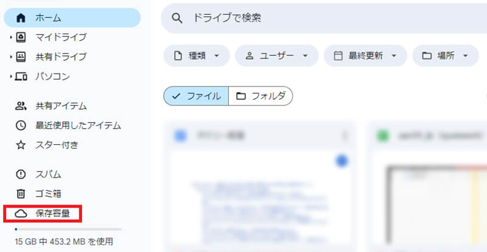Click the blue Docs icon on first file card
The height and width of the screenshot is (252, 487).
pyautogui.click(x=180, y=136)
